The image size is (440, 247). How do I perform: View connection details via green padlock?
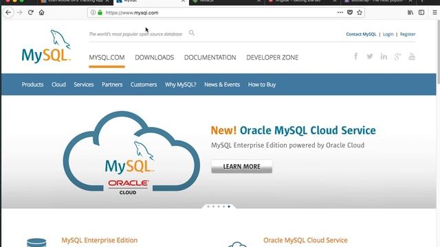[100, 12]
